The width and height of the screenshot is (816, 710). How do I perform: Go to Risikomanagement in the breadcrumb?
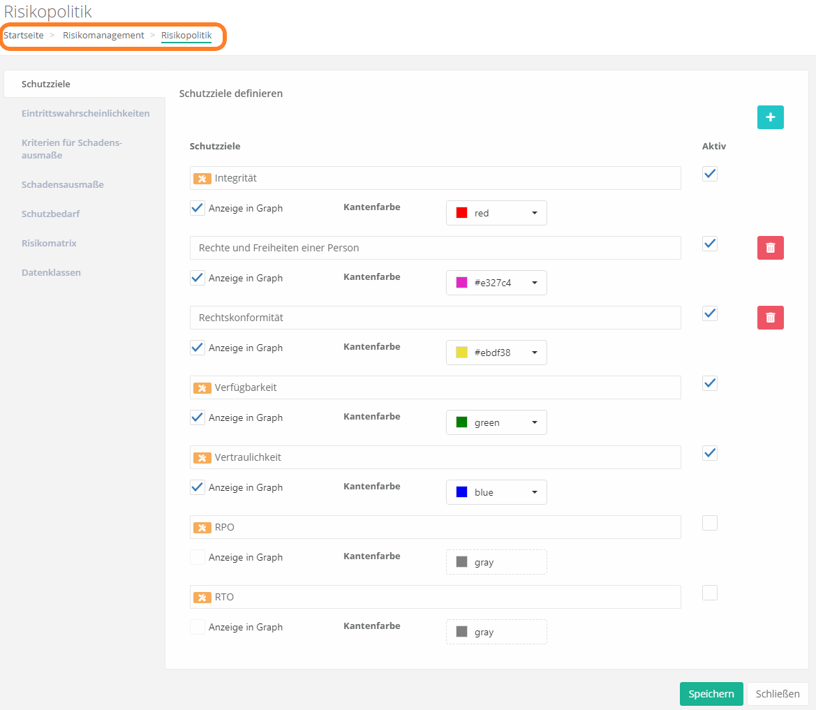pyautogui.click(x=103, y=35)
